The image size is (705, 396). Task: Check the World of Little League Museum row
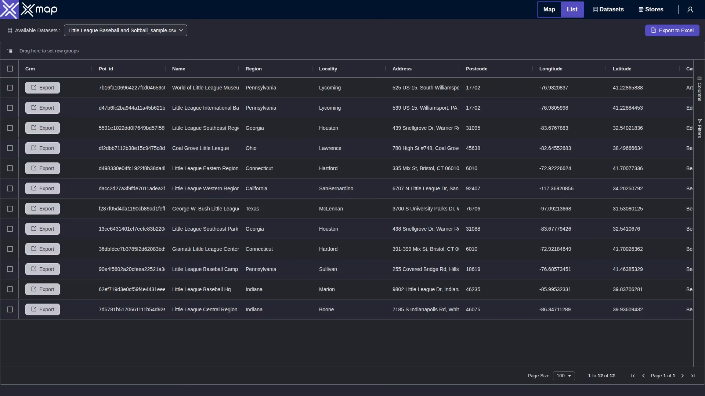(10, 88)
